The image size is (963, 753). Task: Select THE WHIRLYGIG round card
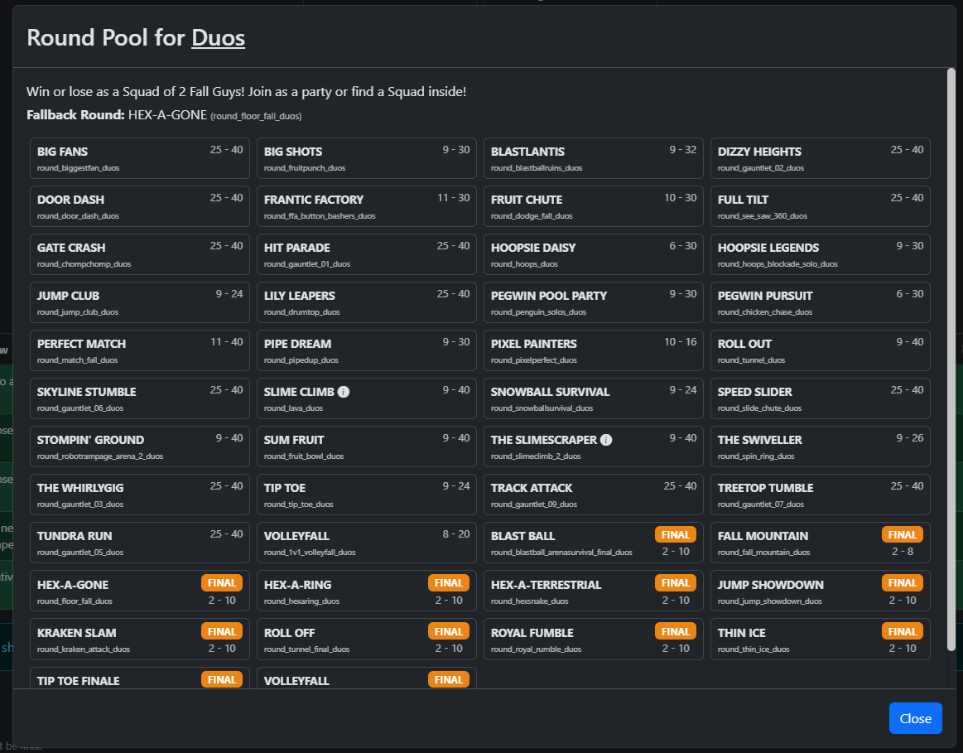[140, 495]
